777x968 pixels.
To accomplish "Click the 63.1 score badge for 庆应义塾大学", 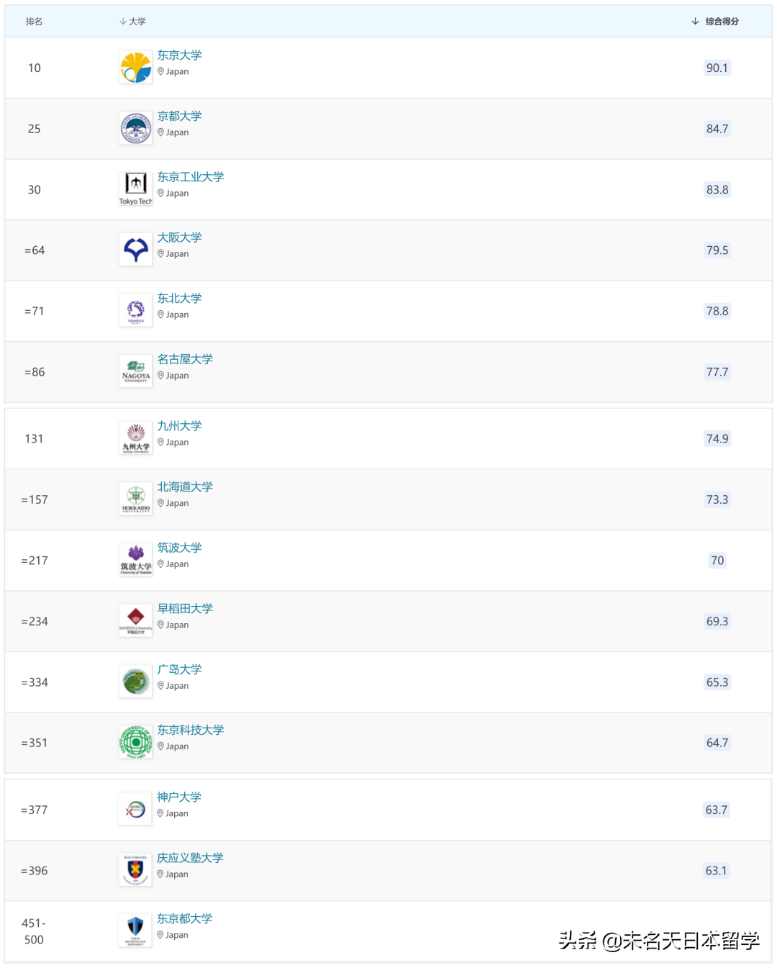I will click(x=717, y=870).
